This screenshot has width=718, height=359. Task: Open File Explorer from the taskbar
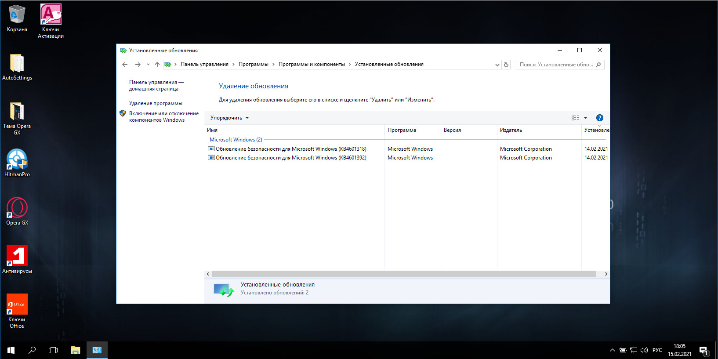76,350
